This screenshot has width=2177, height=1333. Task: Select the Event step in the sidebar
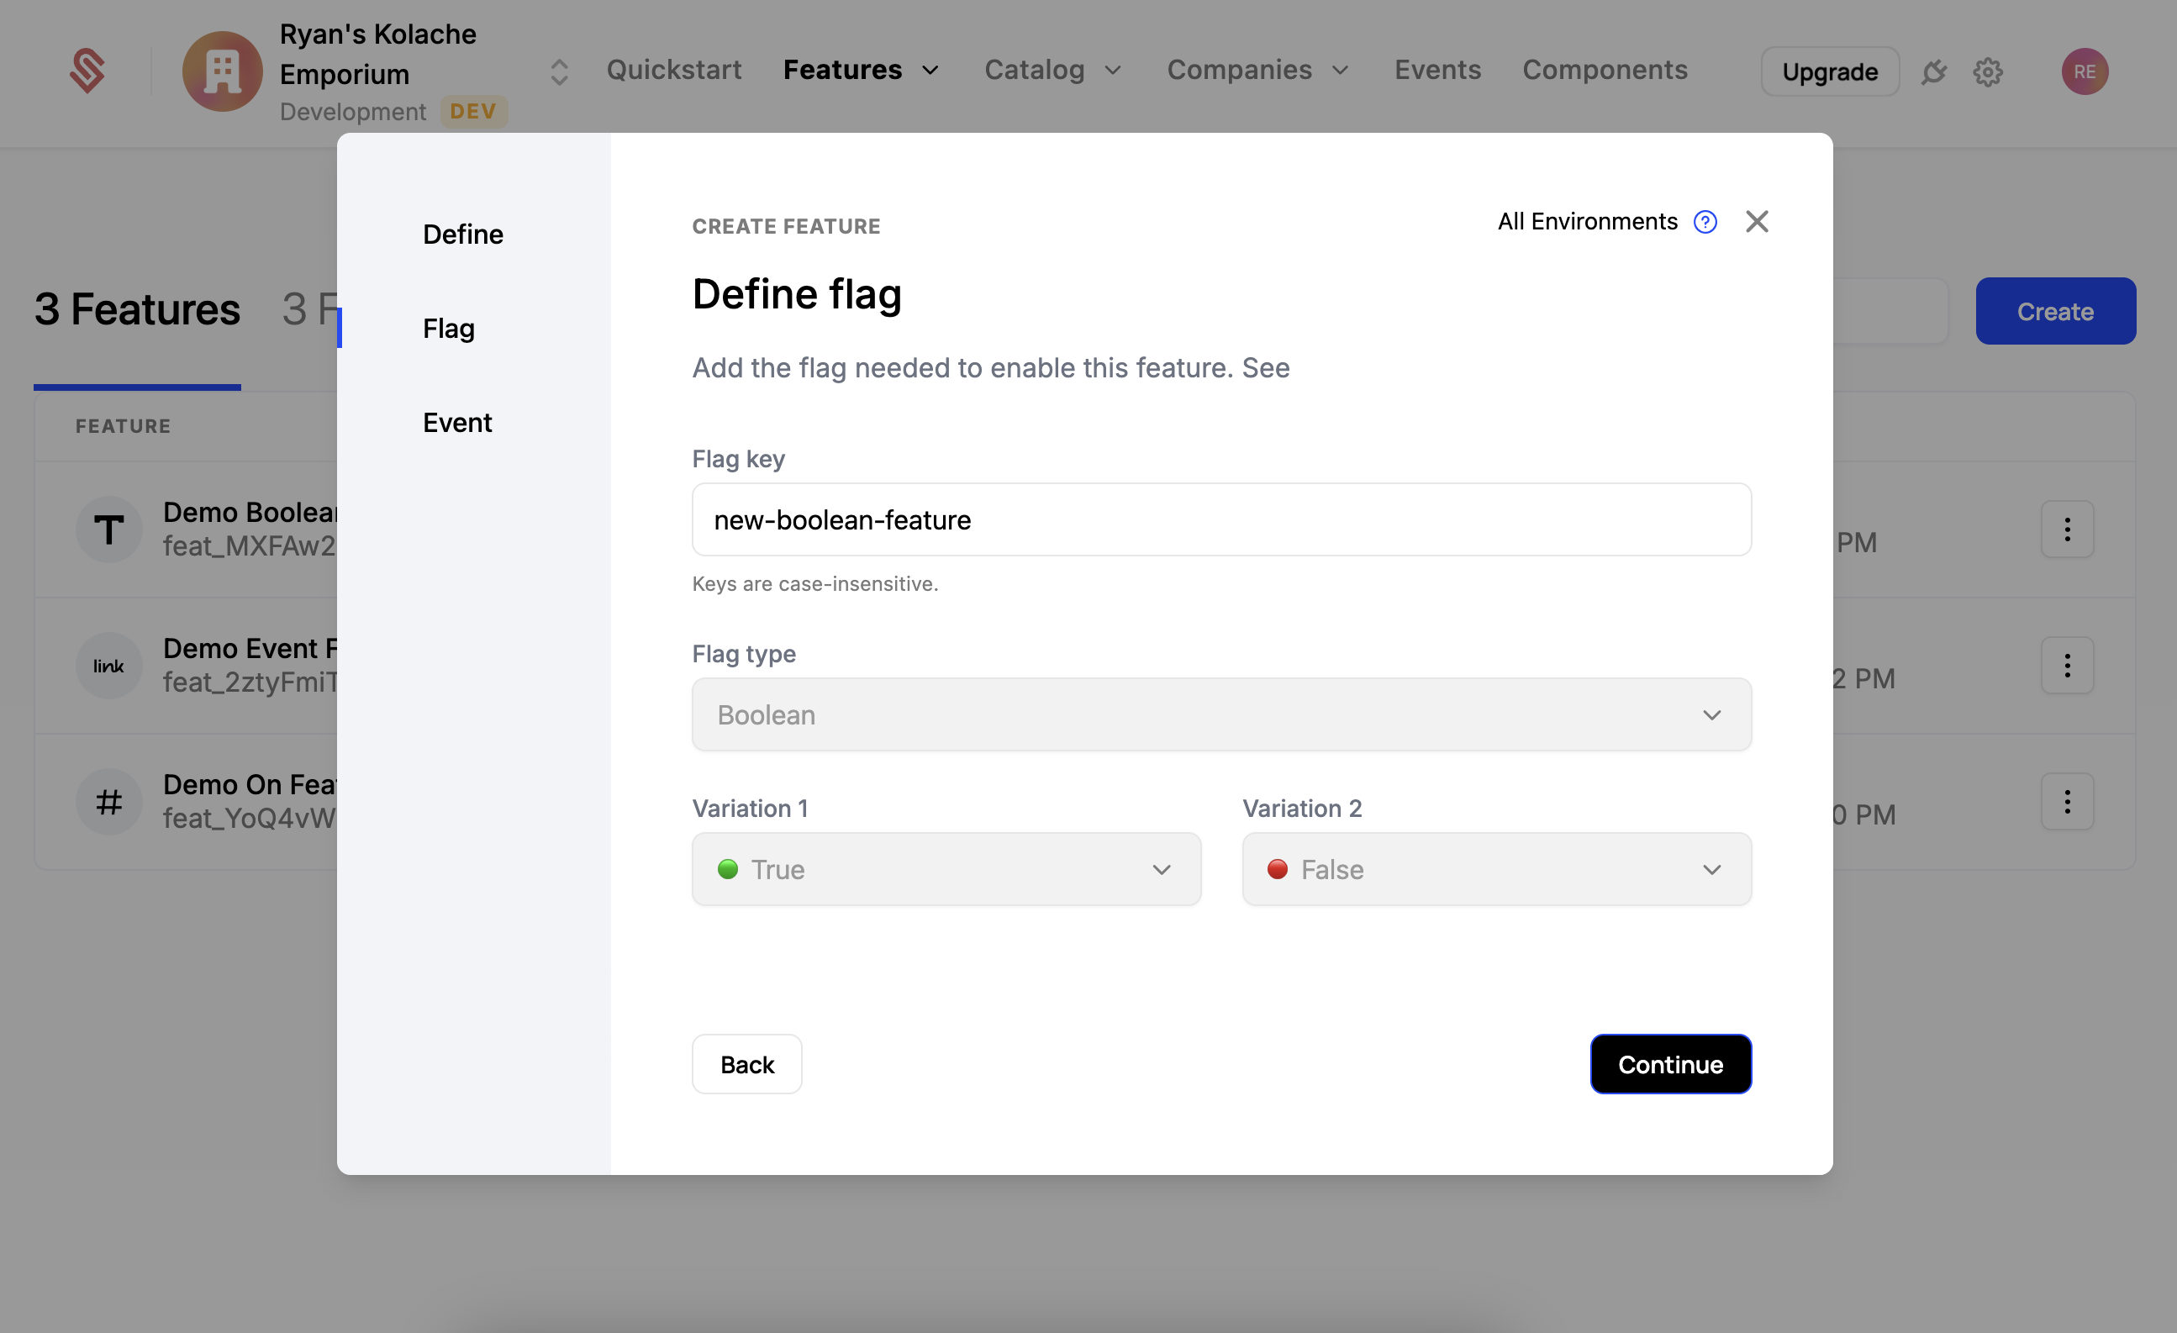click(456, 422)
